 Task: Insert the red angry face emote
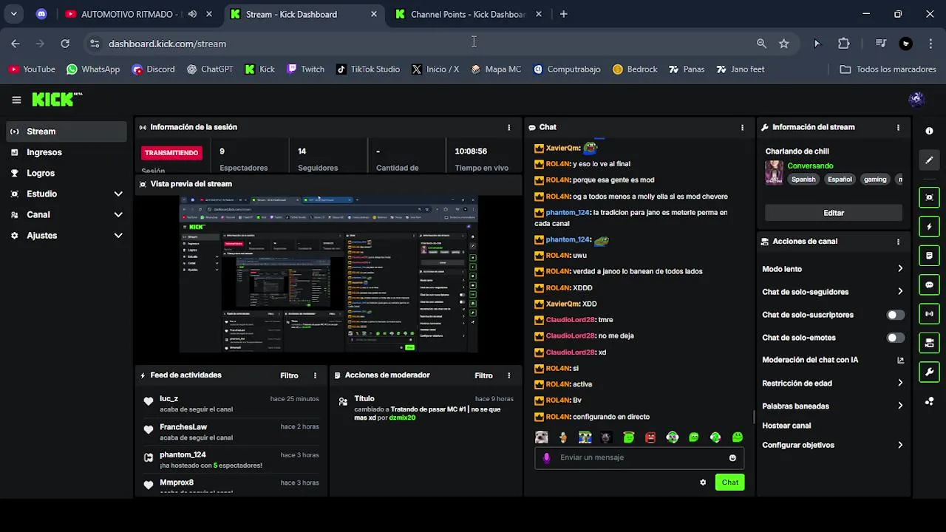650,437
